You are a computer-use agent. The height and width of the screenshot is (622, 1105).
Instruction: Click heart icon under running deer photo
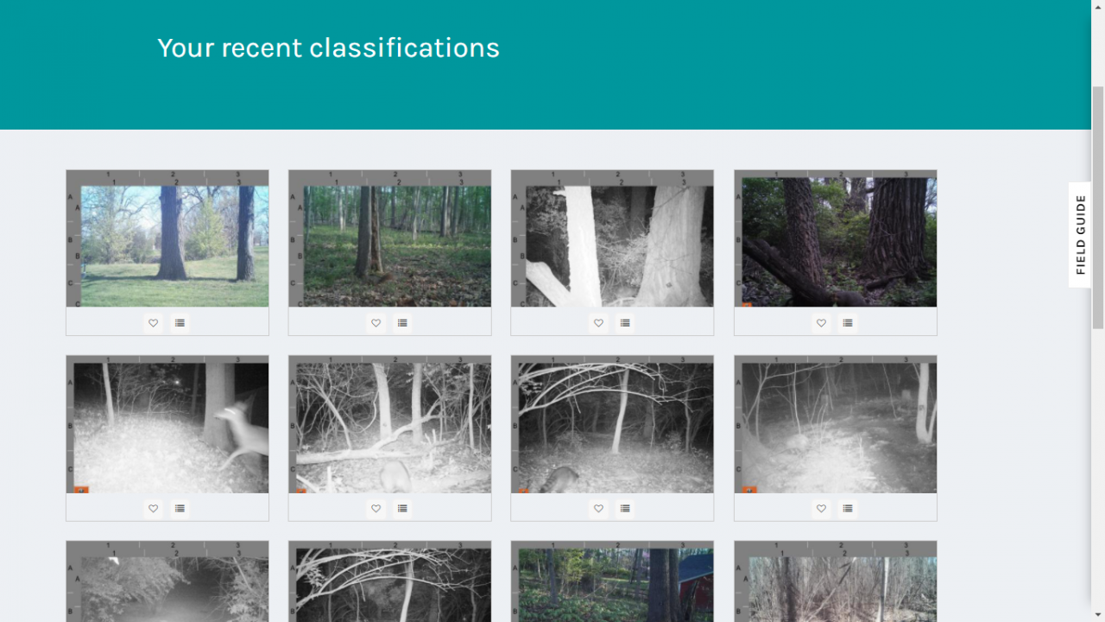coord(153,509)
